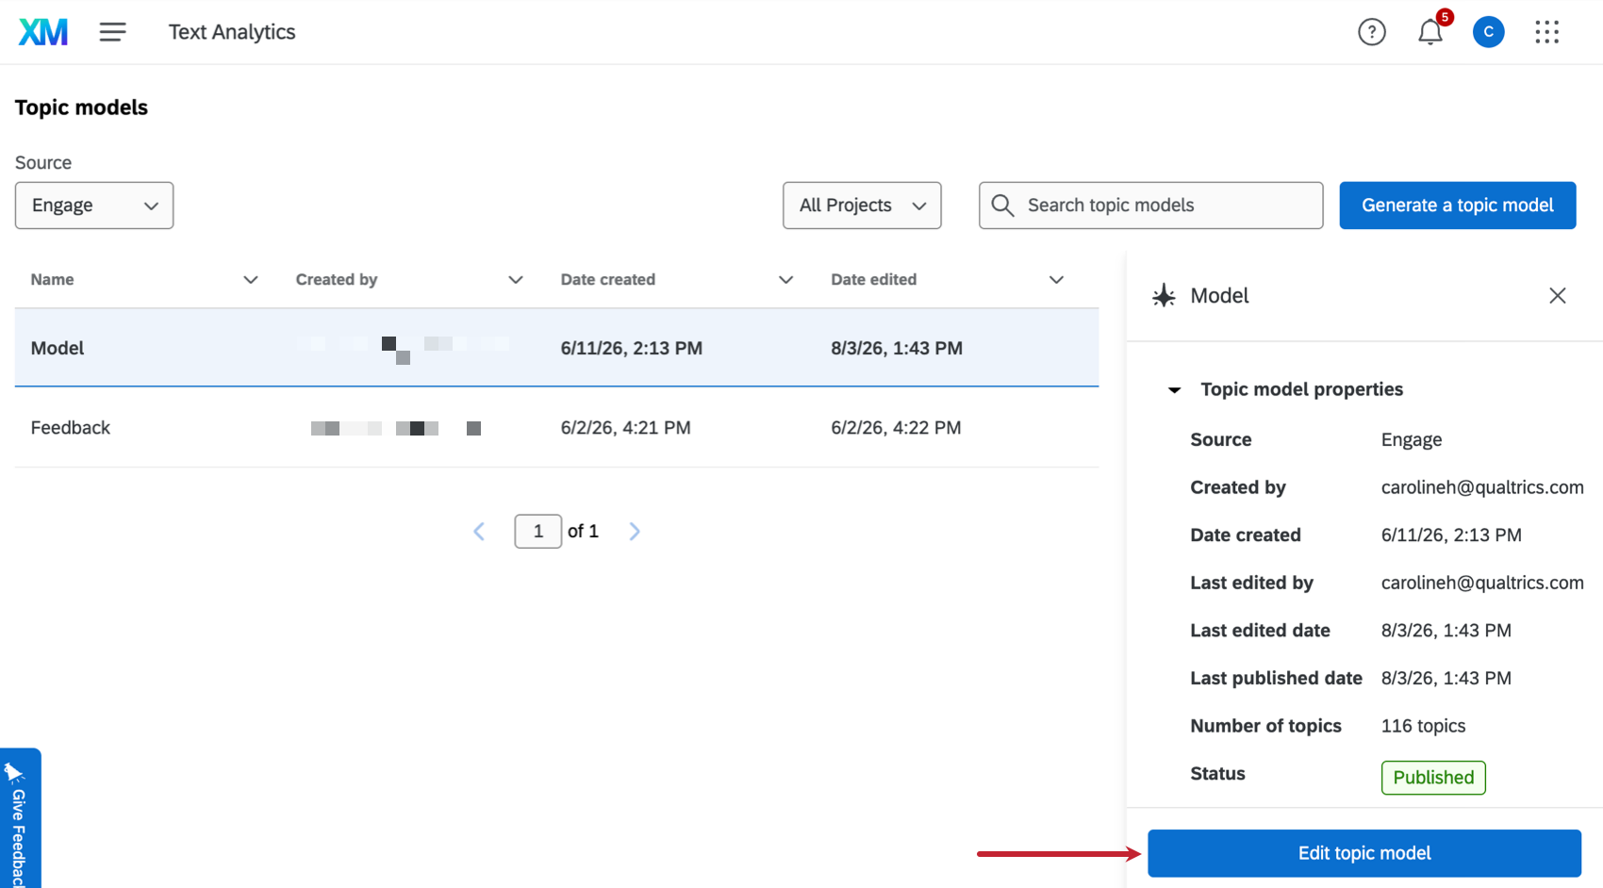Image resolution: width=1603 pixels, height=888 pixels.
Task: Click the Last edited by email value
Action: pos(1482,583)
